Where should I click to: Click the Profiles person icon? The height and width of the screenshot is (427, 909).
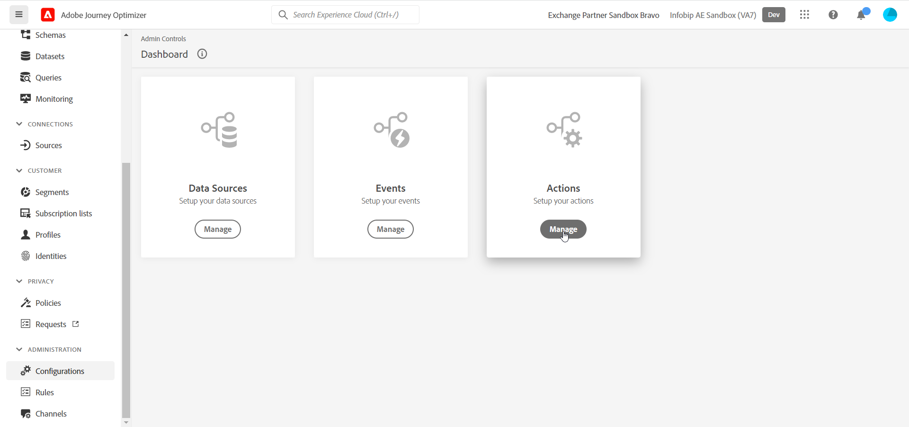pos(26,235)
